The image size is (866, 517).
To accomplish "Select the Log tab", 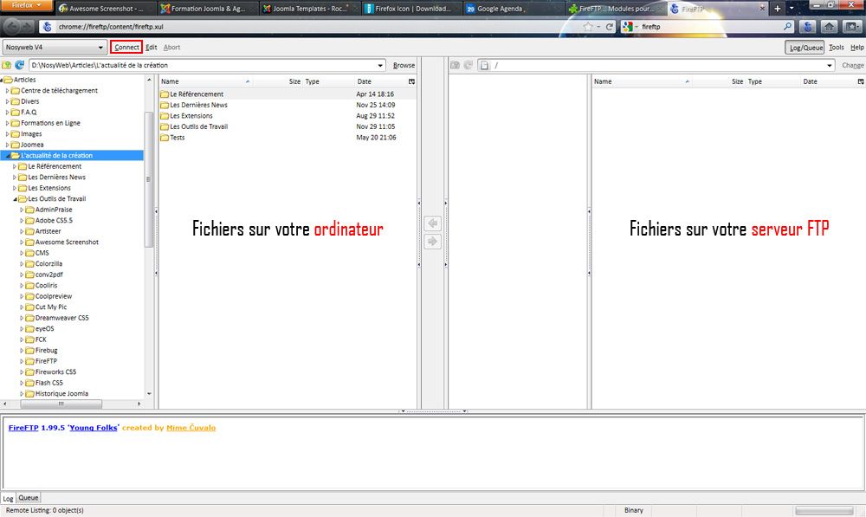I will point(9,498).
